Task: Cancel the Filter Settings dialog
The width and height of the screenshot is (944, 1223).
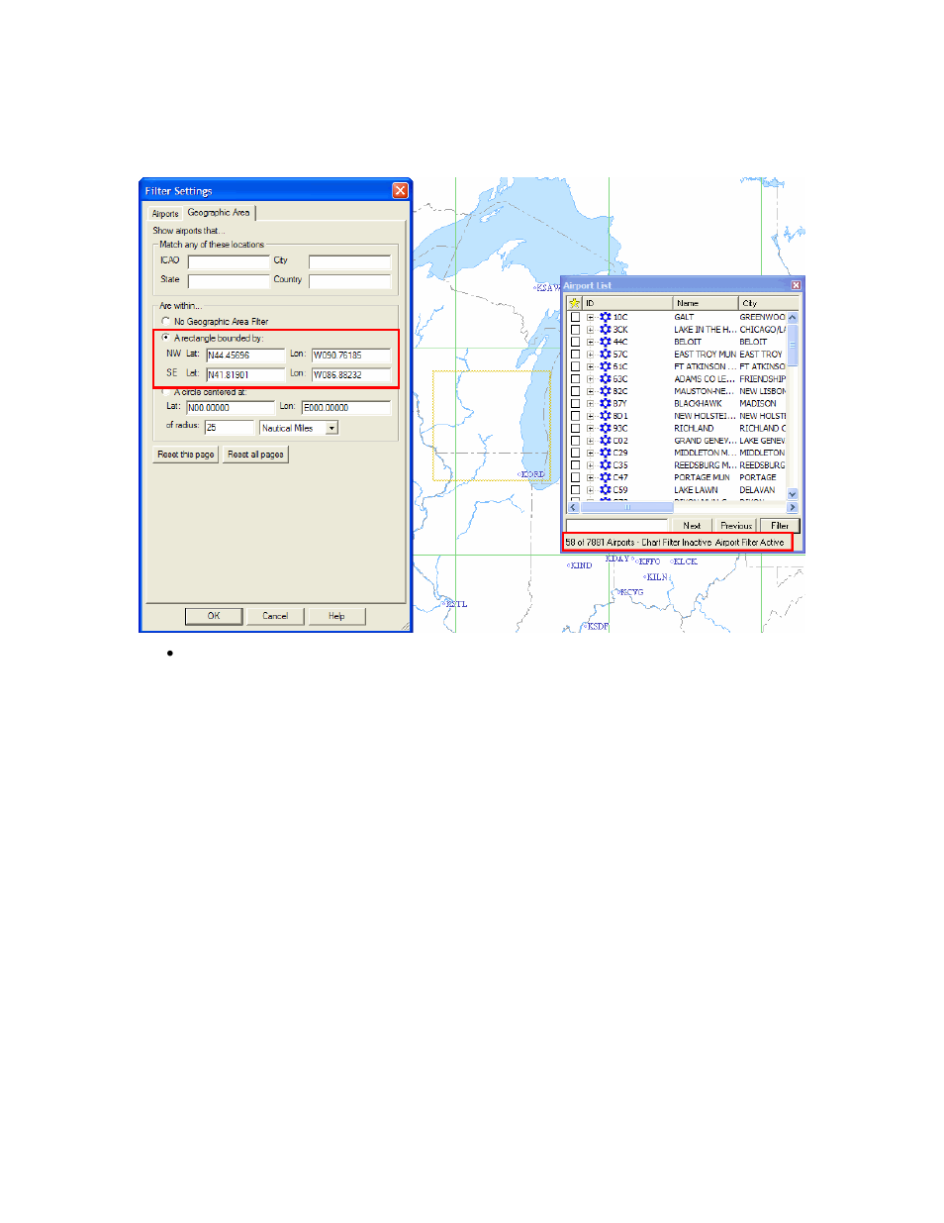Action: 275,616
